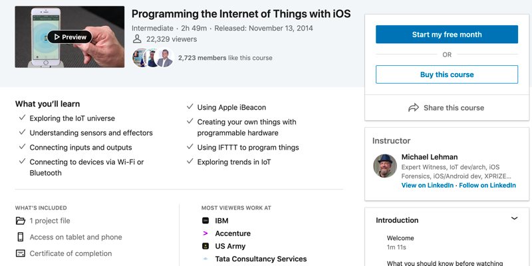The width and height of the screenshot is (532, 266).
Task: Click the viewers person icon
Action: tap(137, 39)
